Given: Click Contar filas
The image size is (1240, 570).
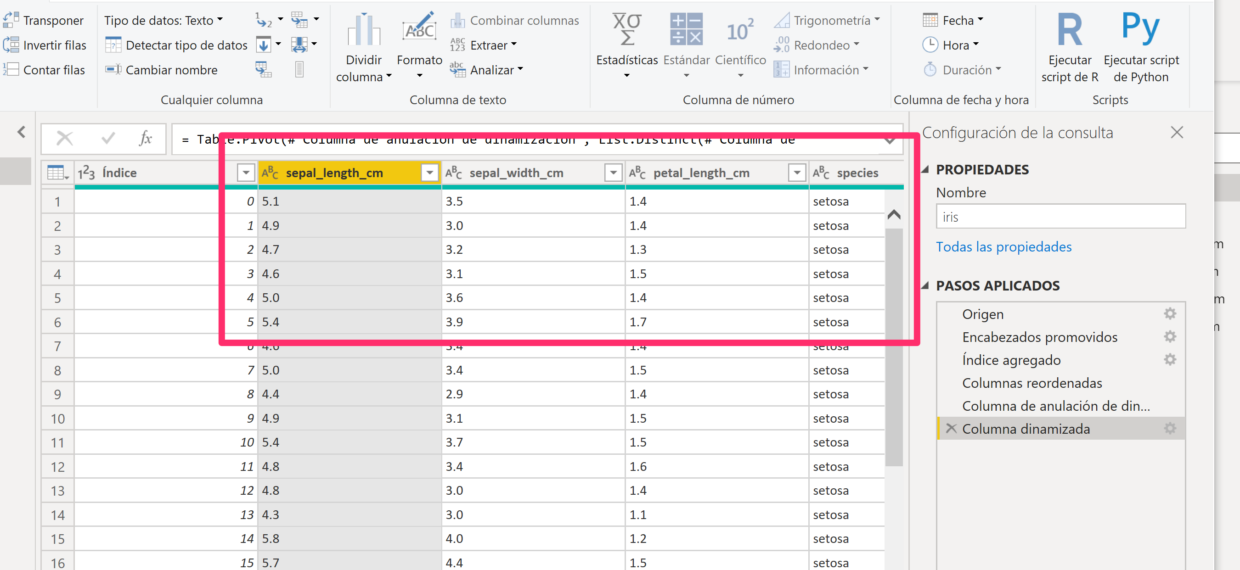Looking at the screenshot, I should pos(44,70).
